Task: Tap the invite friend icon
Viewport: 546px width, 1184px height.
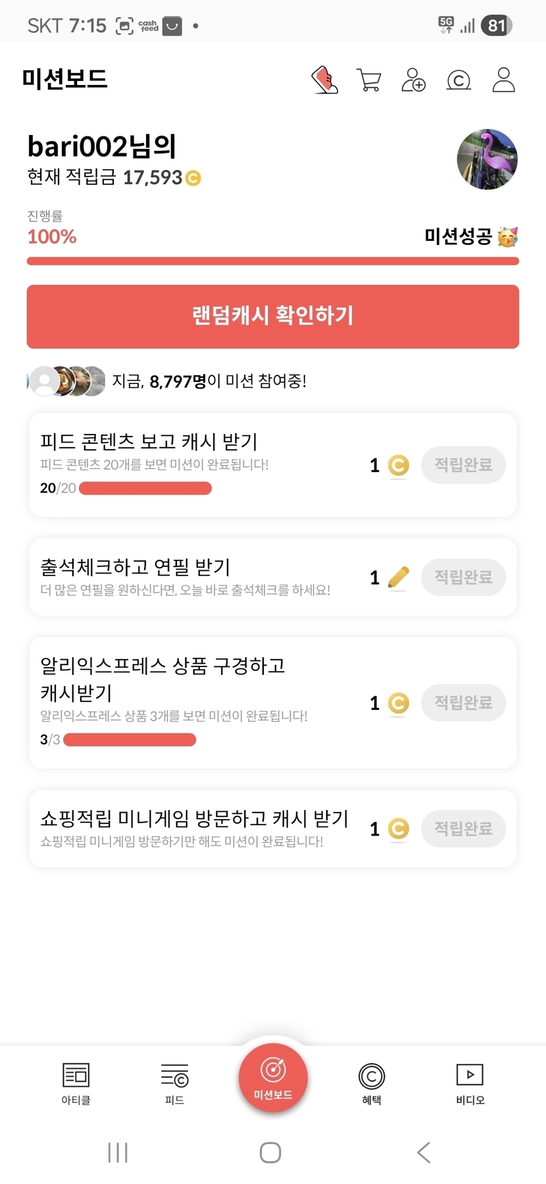Action: [x=413, y=80]
